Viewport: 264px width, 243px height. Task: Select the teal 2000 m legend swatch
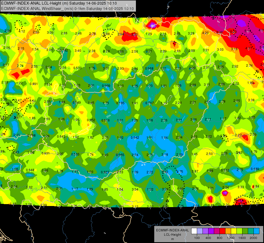251,231
